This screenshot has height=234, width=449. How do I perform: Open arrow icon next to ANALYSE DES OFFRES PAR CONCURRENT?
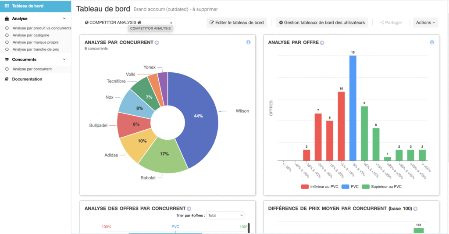(189, 209)
